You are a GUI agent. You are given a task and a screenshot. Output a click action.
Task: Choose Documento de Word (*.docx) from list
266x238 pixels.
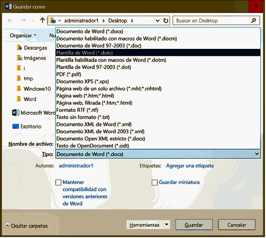(158, 31)
